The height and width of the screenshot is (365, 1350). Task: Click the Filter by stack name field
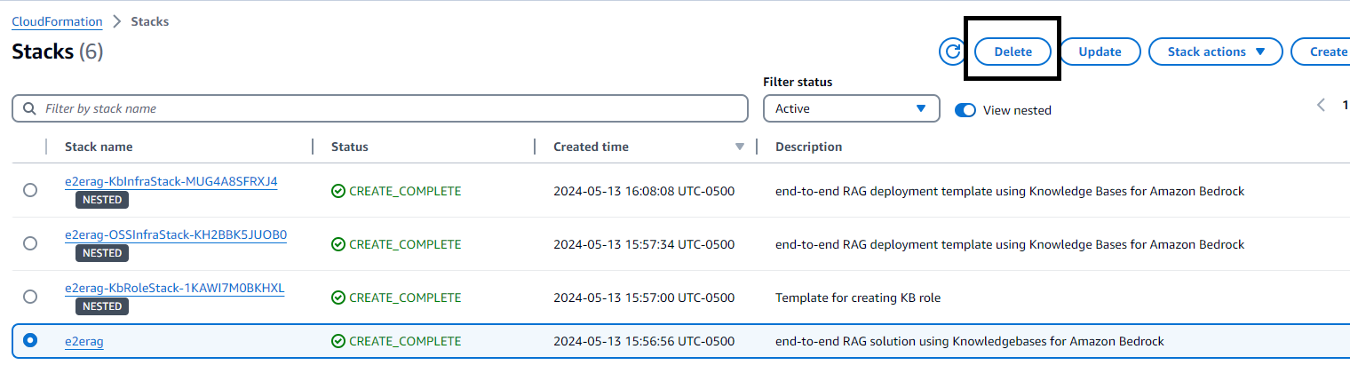click(380, 108)
